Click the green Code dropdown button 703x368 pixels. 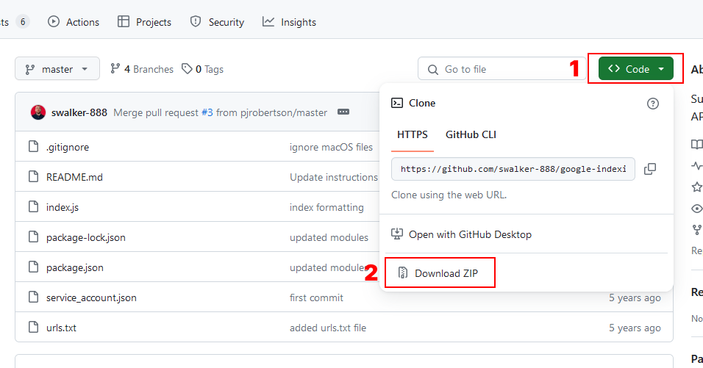click(636, 68)
